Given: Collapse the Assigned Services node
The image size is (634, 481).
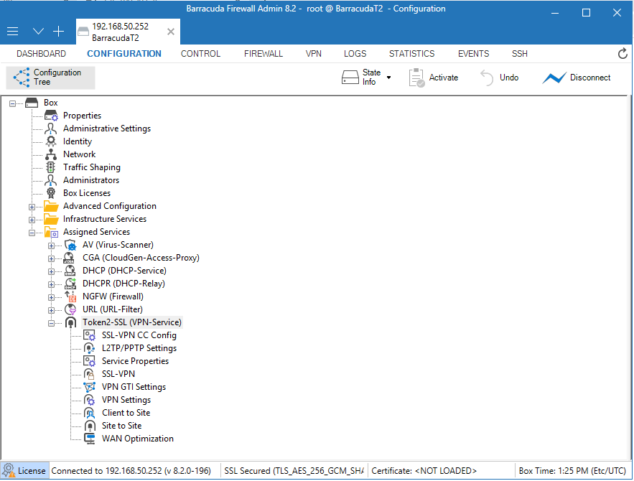Looking at the screenshot, I should pos(32,233).
